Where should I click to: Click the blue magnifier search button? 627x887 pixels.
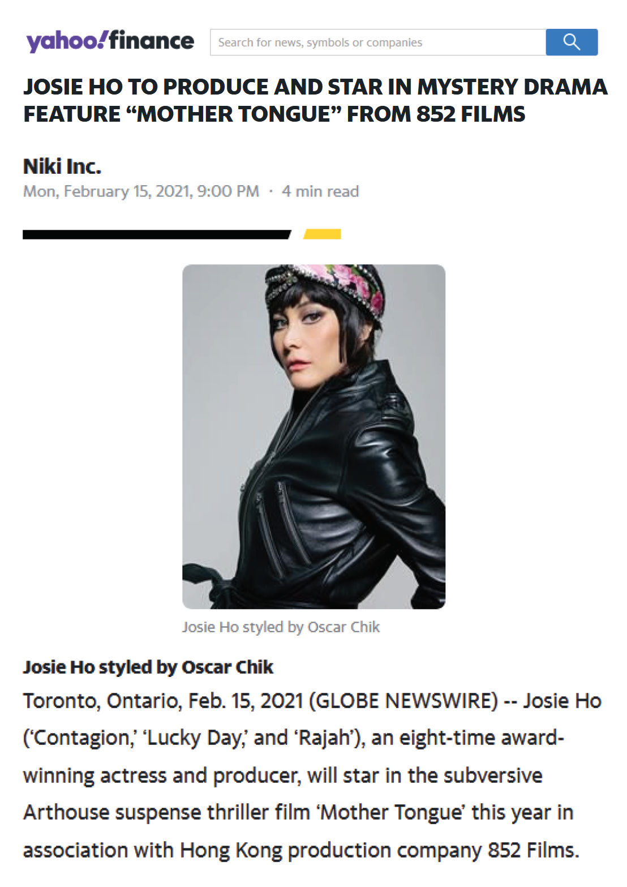572,42
